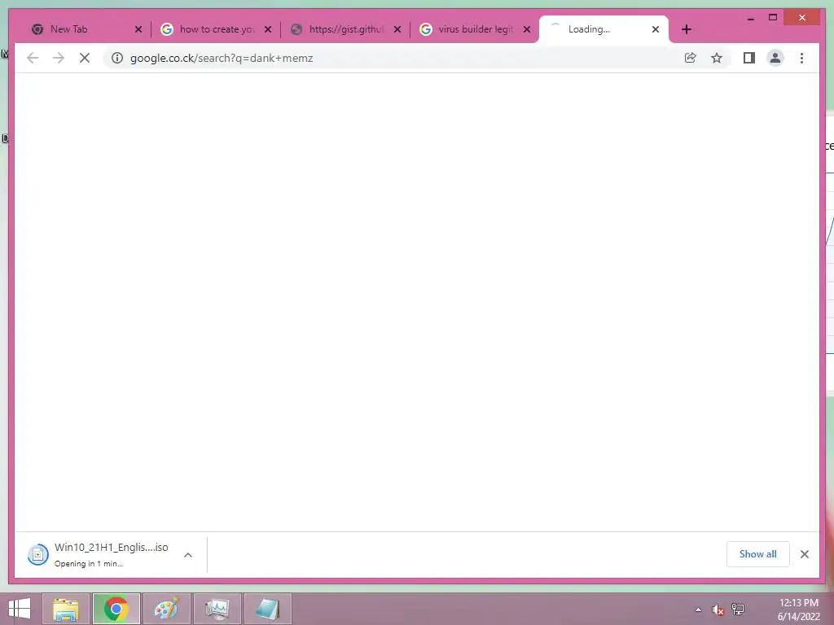Viewport: 834px width, 625px height.
Task: Switch to the gist.github tab
Action: 345,29
